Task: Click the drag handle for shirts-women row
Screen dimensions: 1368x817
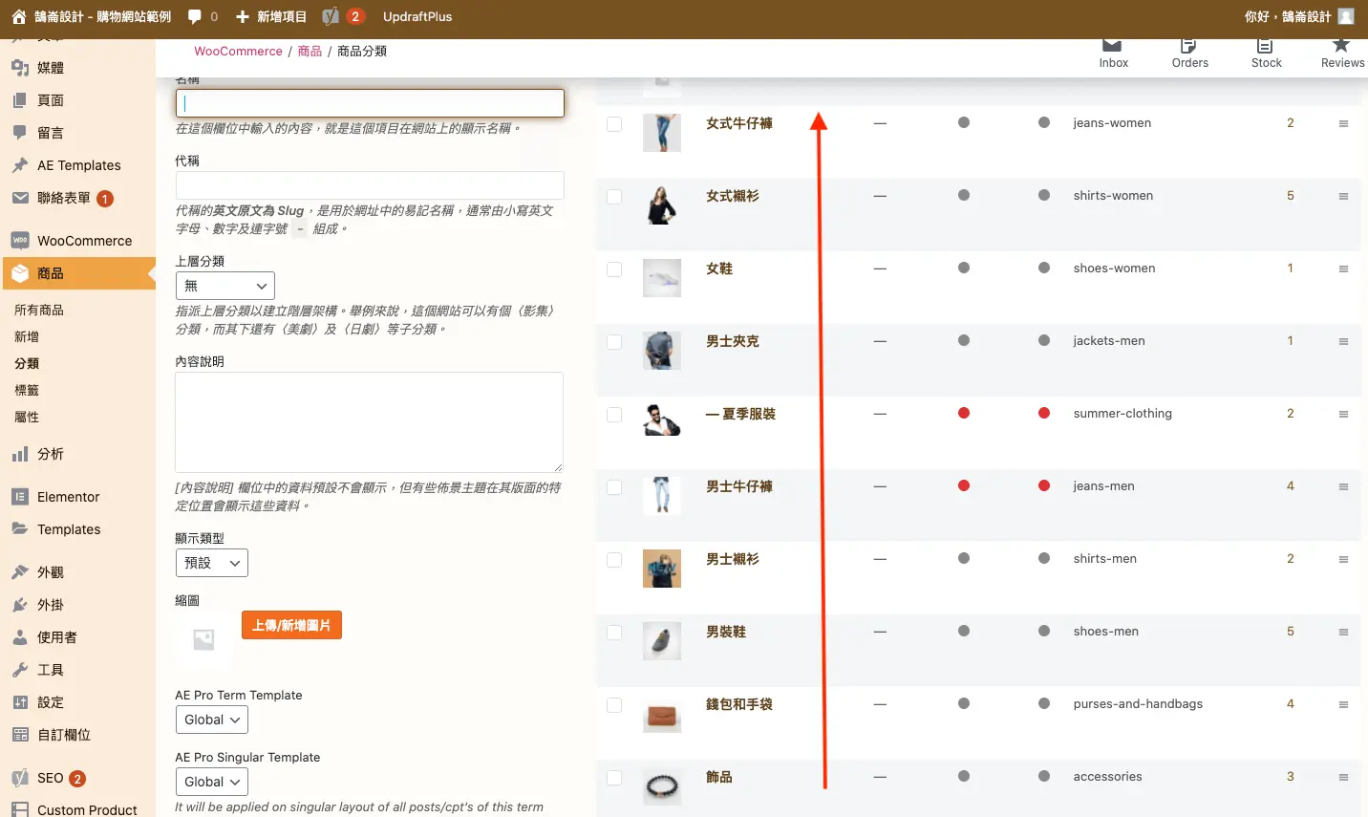Action: coord(1343,197)
